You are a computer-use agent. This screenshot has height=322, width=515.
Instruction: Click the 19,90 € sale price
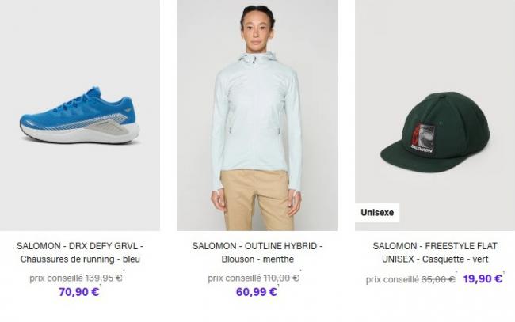click(x=483, y=278)
